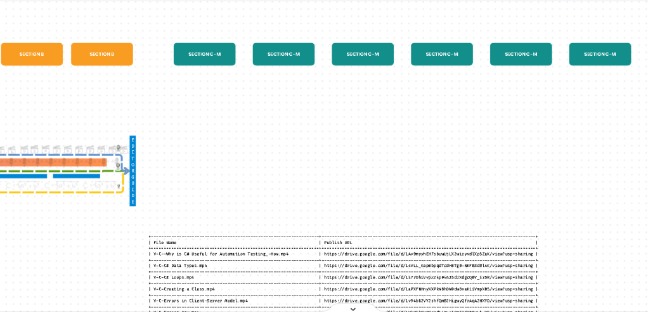Open Drive URL for V-C-Creating a Class.mp4
The height and width of the screenshot is (312, 648).
pyautogui.click(x=429, y=289)
